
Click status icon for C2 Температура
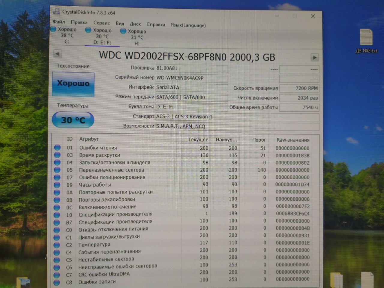tap(57, 245)
